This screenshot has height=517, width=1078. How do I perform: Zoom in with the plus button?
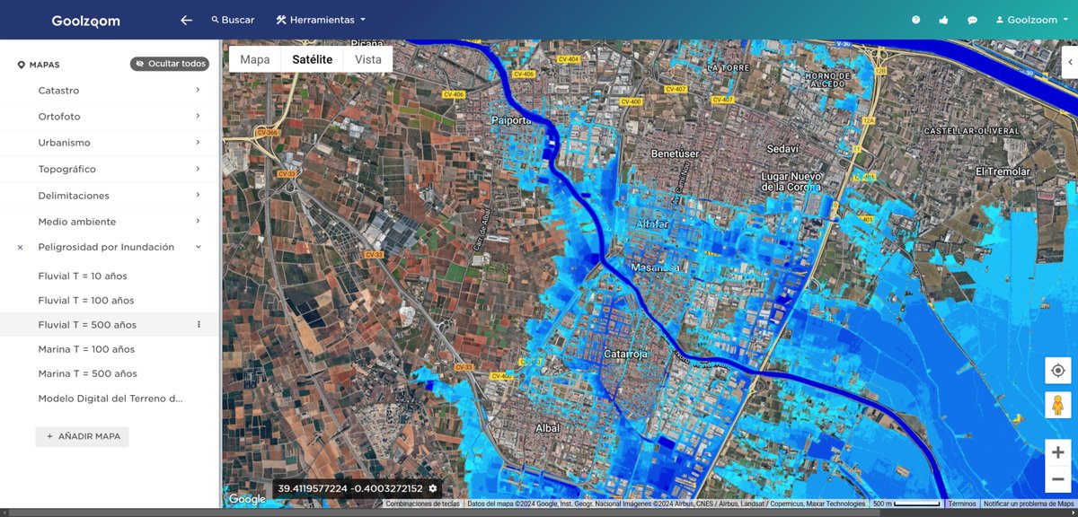[1057, 453]
